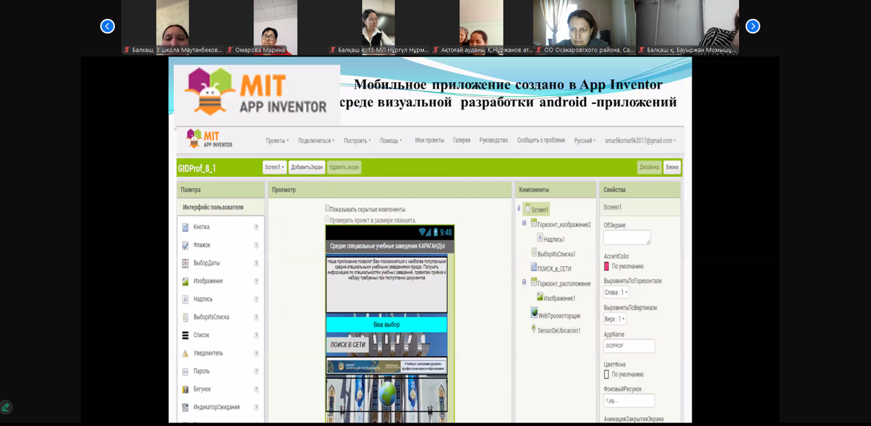Viewport: 871px width, 426px height.
Task: Select the Уведомитель notifier warning icon
Action: point(185,353)
